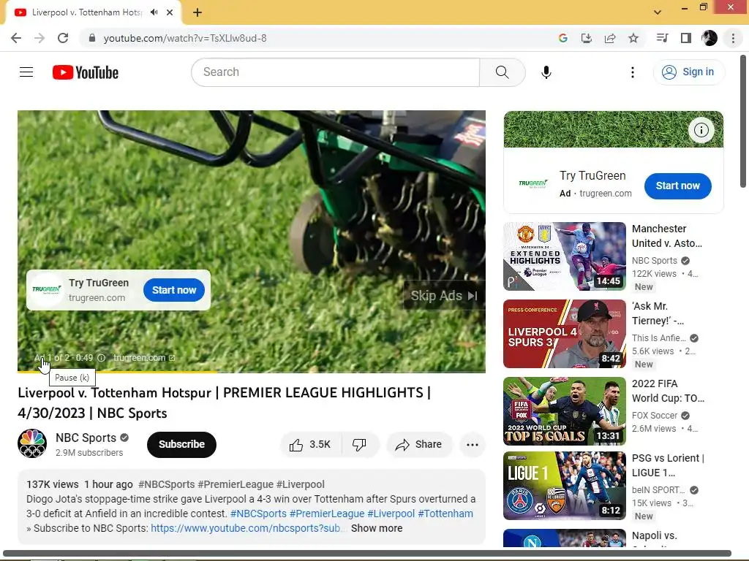Dislike the video with thumbs down
The height and width of the screenshot is (561, 749).
359,445
